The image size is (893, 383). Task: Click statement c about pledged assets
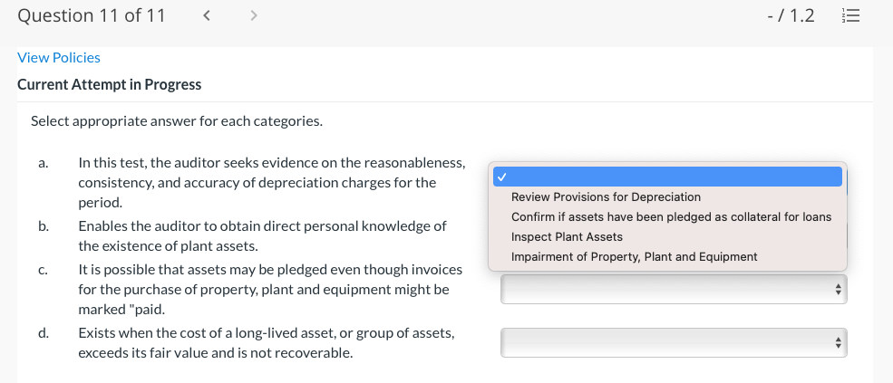tap(270, 289)
